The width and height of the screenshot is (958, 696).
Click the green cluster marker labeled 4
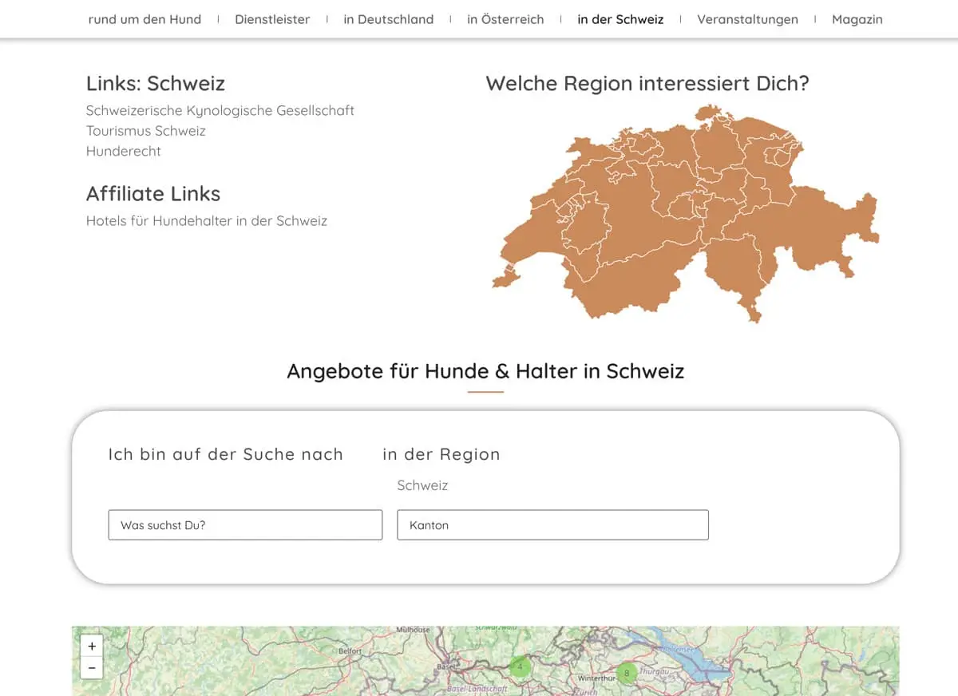pos(520,666)
